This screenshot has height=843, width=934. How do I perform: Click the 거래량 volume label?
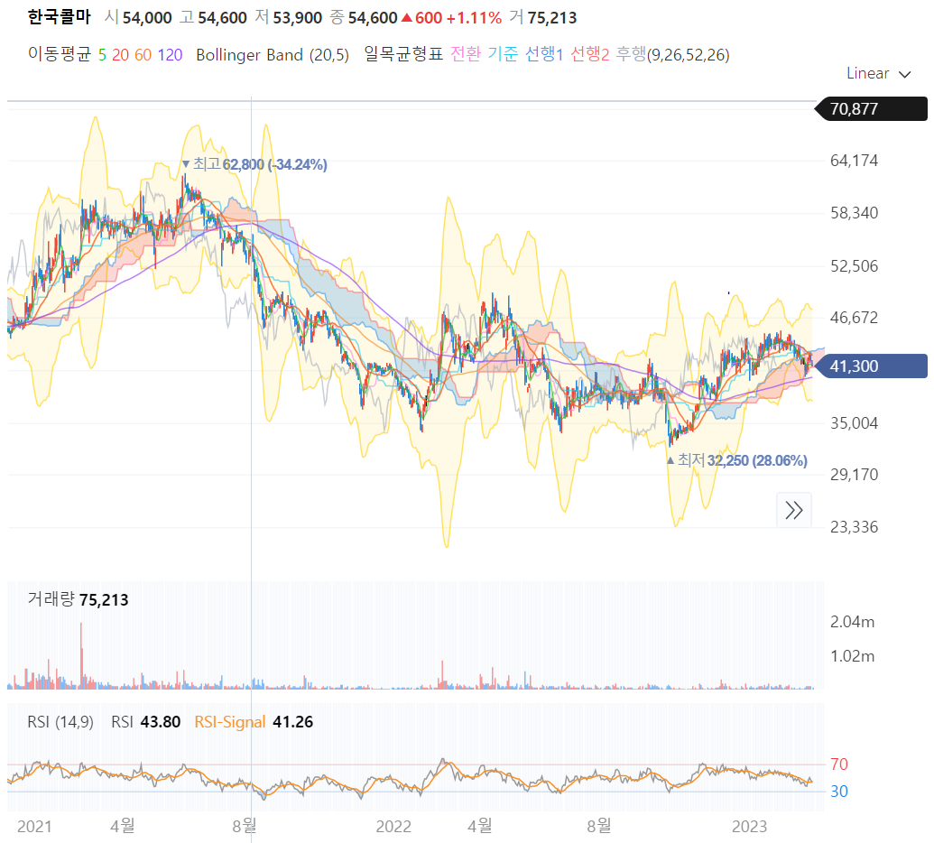pos(51,599)
